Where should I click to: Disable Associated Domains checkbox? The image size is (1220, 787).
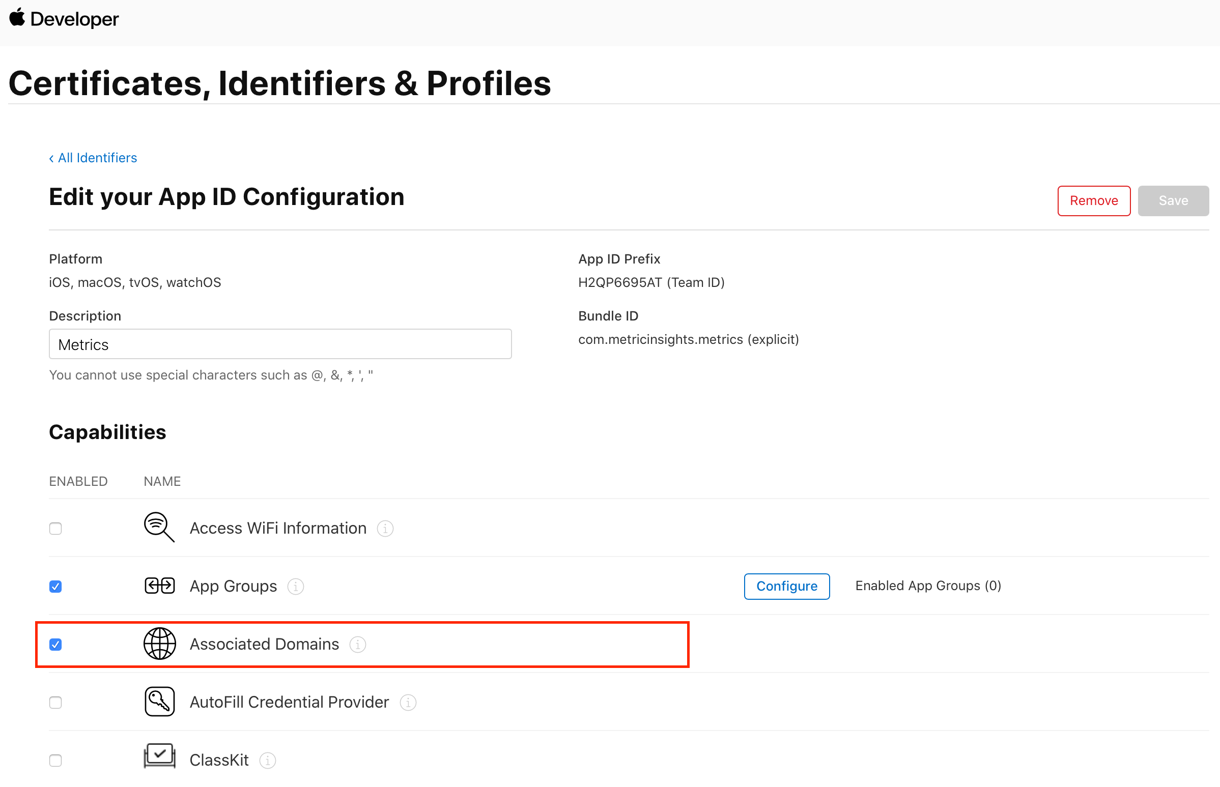point(56,645)
